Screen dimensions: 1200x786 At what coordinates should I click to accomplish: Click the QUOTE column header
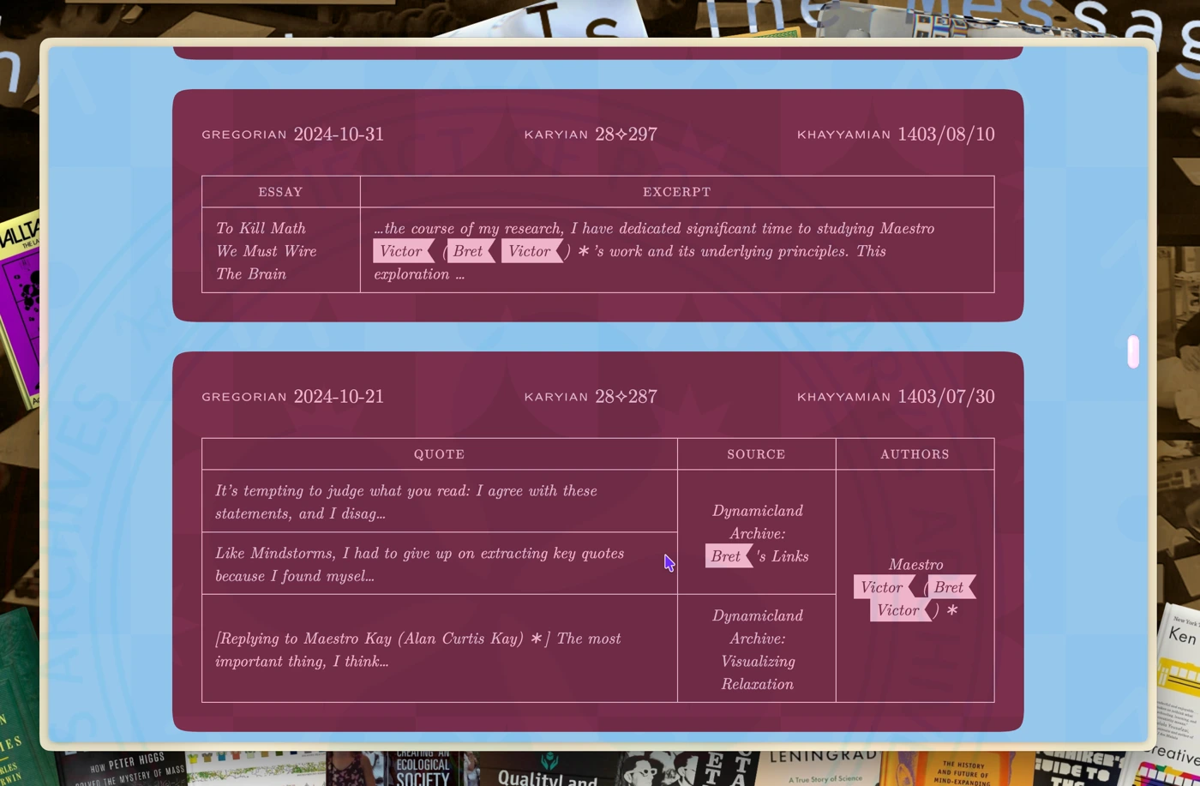[439, 454]
